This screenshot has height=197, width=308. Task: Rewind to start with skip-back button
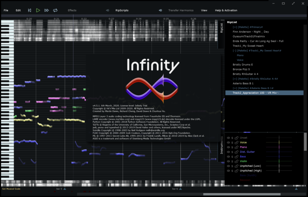tap(30, 10)
